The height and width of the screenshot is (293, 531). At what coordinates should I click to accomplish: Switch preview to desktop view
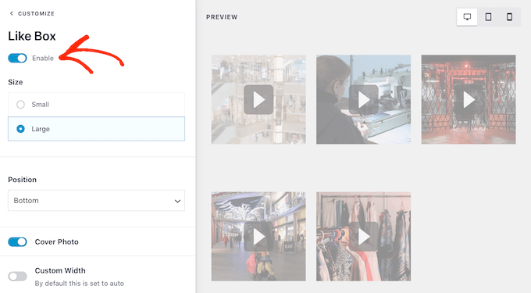(467, 16)
